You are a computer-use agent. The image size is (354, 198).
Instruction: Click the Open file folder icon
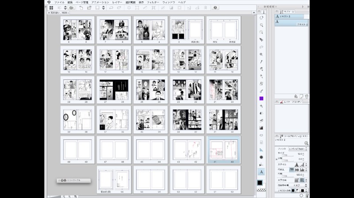pos(89,7)
